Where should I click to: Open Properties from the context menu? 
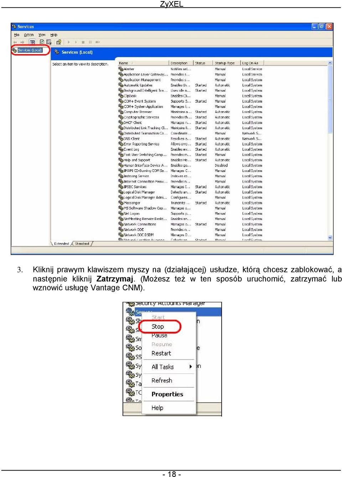pyautogui.click(x=167, y=394)
